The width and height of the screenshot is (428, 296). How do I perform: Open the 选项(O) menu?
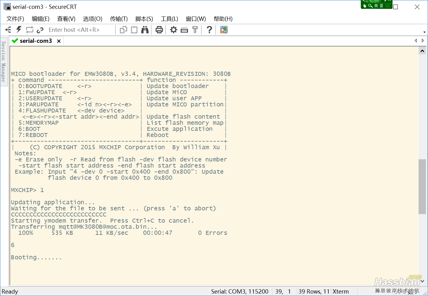pyautogui.click(x=93, y=19)
